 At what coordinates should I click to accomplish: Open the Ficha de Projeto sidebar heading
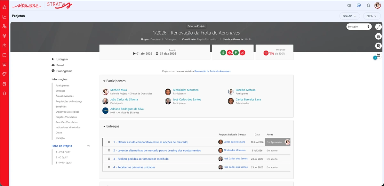tap(62, 146)
